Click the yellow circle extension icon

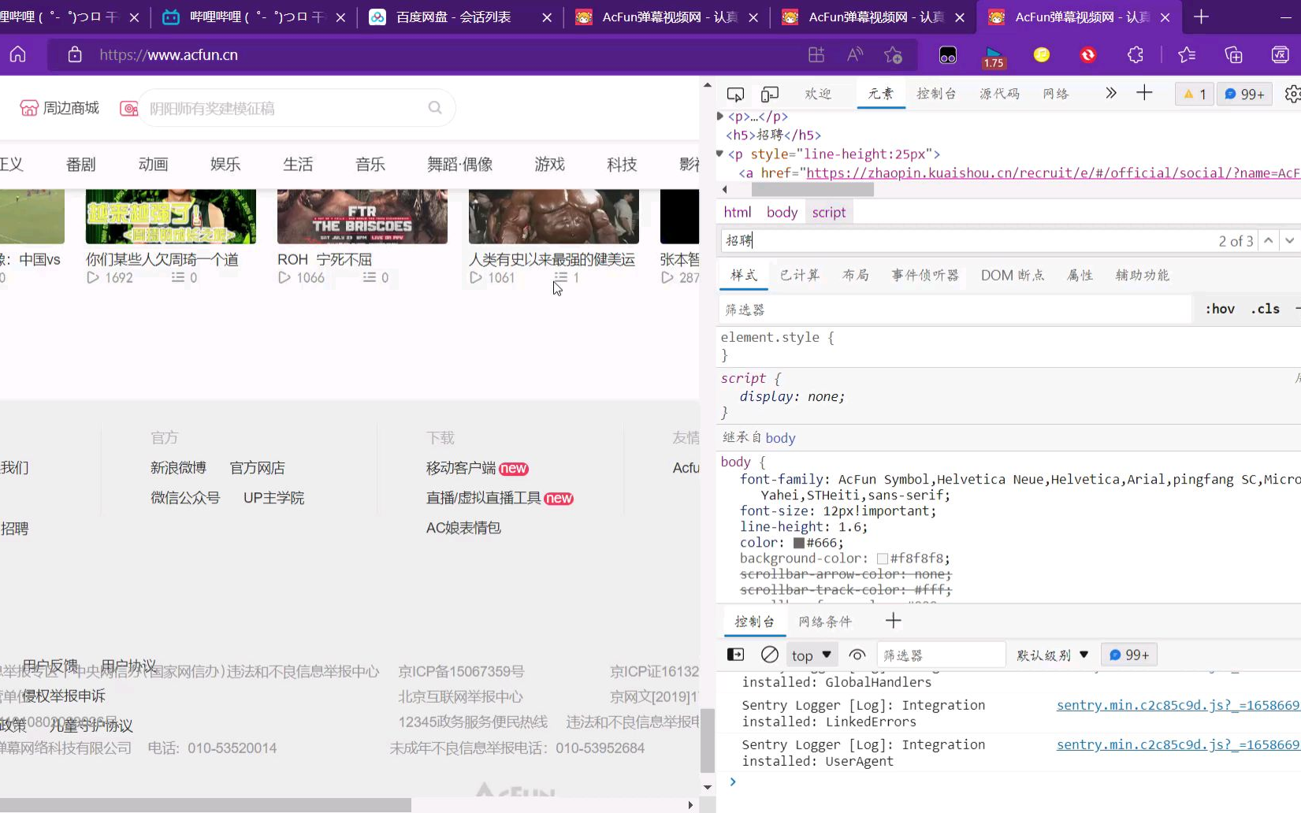click(x=1042, y=54)
